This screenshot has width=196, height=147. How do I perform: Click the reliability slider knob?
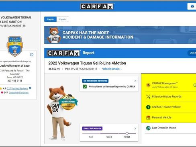127,133
